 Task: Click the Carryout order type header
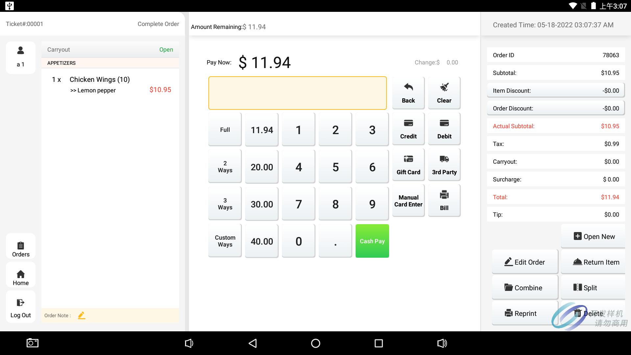click(x=110, y=50)
